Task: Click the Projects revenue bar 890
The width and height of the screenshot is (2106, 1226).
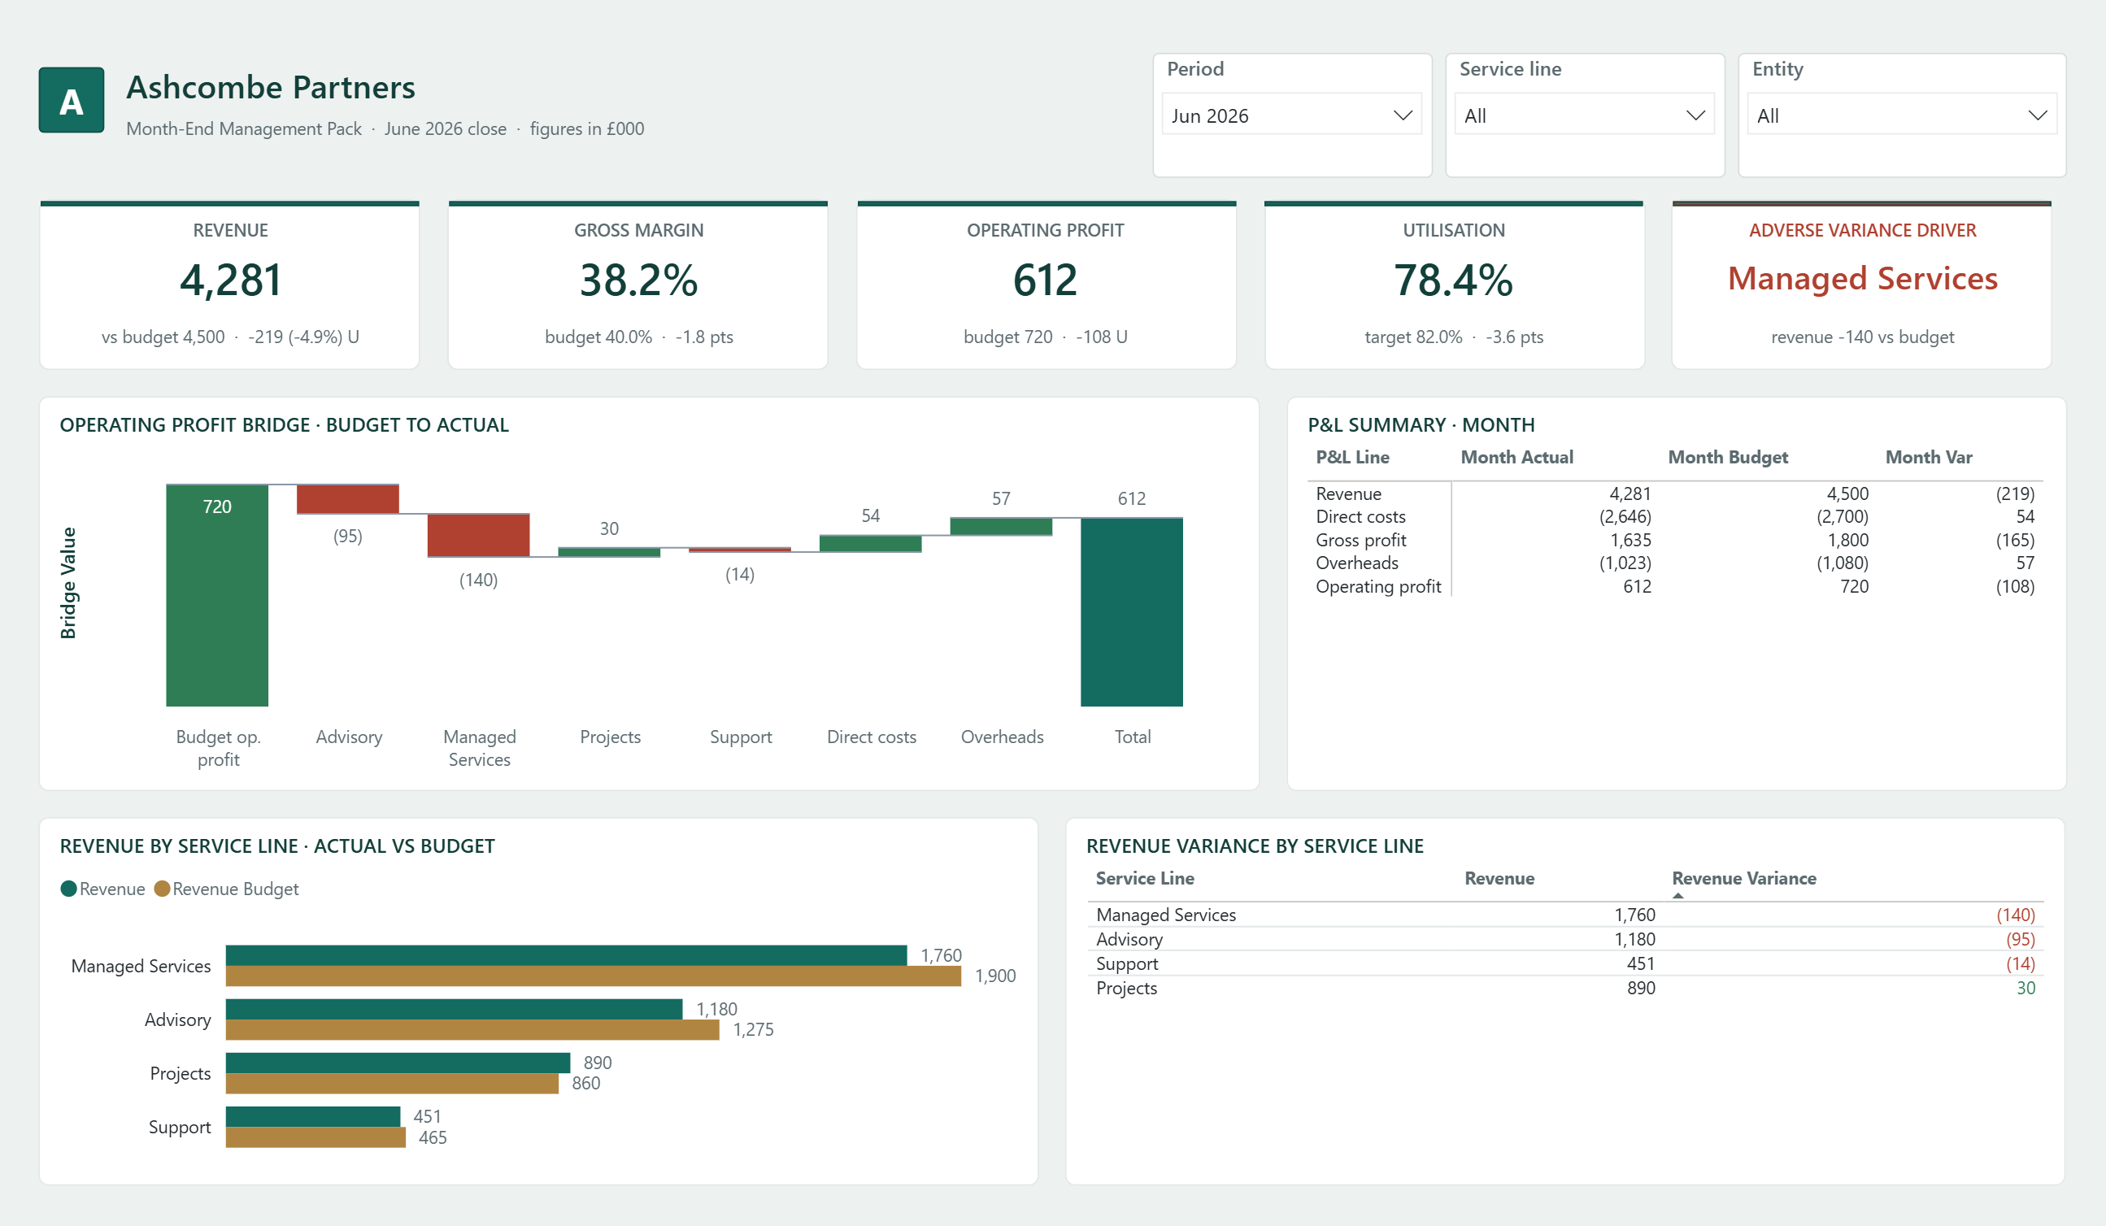Action: (398, 1063)
